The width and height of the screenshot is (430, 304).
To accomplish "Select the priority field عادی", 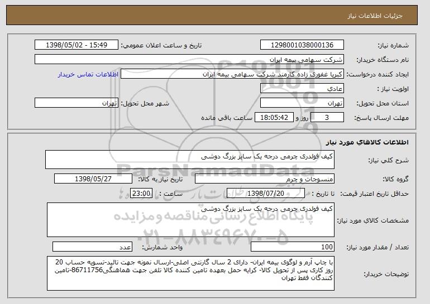I will [302, 89].
